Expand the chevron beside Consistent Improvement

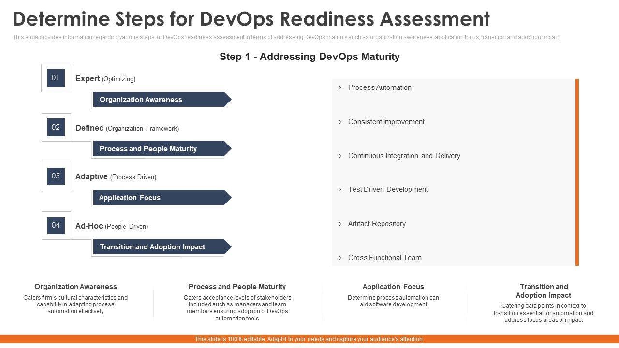[x=340, y=122]
